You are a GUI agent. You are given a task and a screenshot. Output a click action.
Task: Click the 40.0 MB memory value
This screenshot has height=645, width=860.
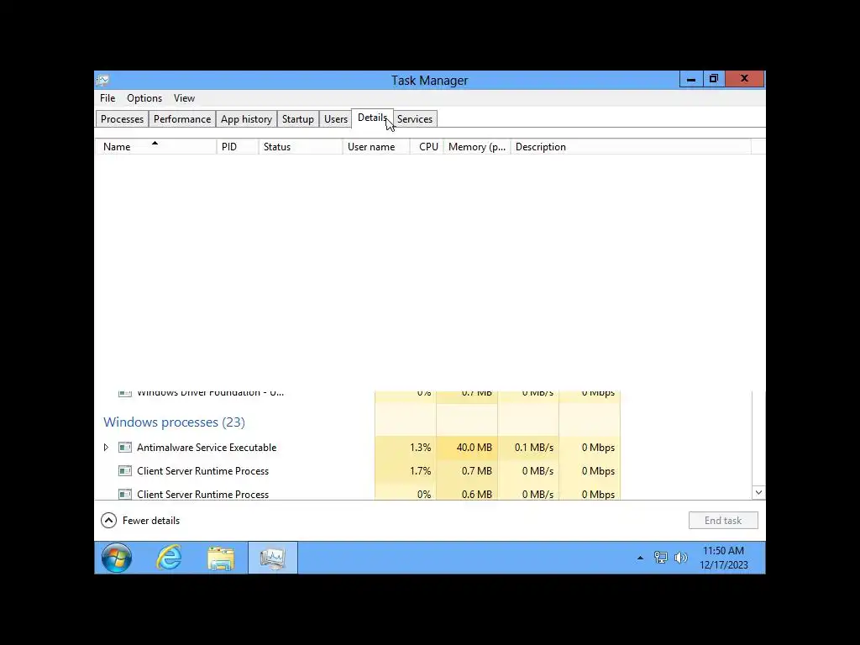(475, 448)
